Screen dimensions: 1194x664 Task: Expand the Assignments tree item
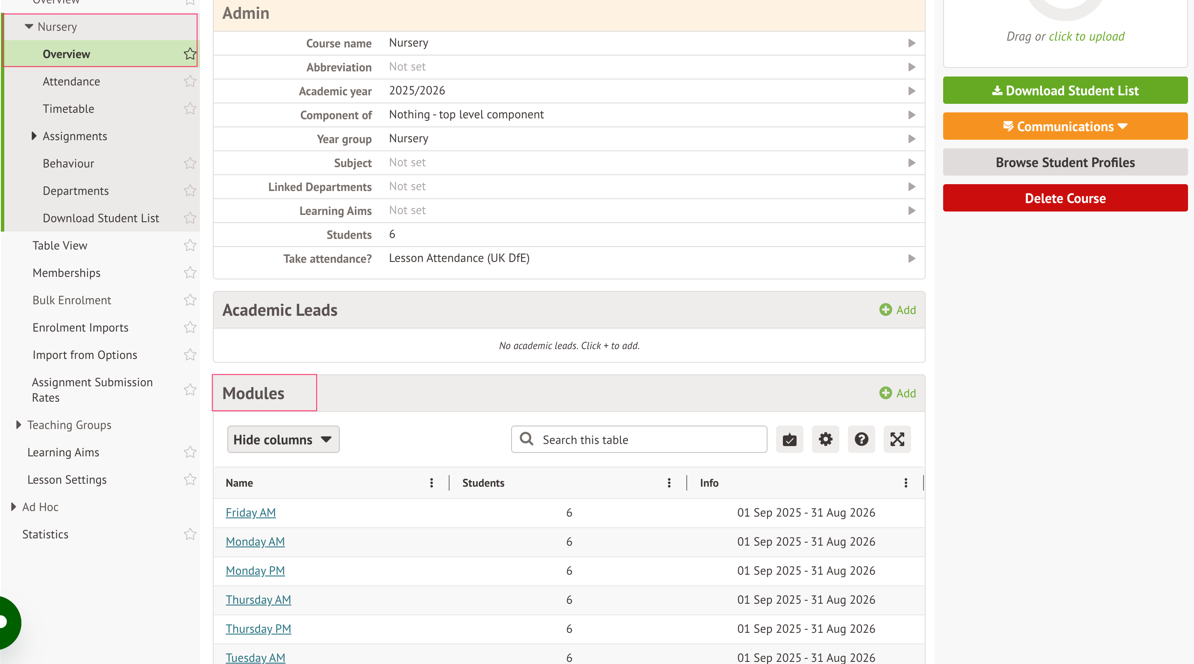point(34,136)
